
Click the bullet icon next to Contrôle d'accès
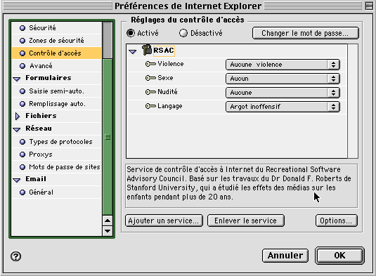point(22,53)
